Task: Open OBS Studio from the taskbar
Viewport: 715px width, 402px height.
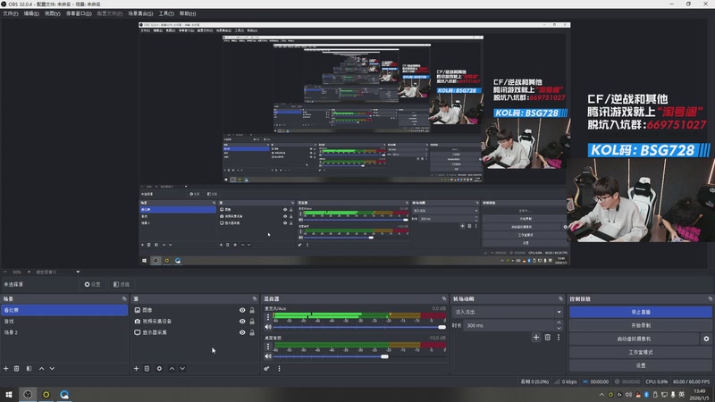Action: pos(28,395)
